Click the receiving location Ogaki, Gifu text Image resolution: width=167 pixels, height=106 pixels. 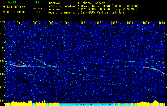tap(89, 6)
